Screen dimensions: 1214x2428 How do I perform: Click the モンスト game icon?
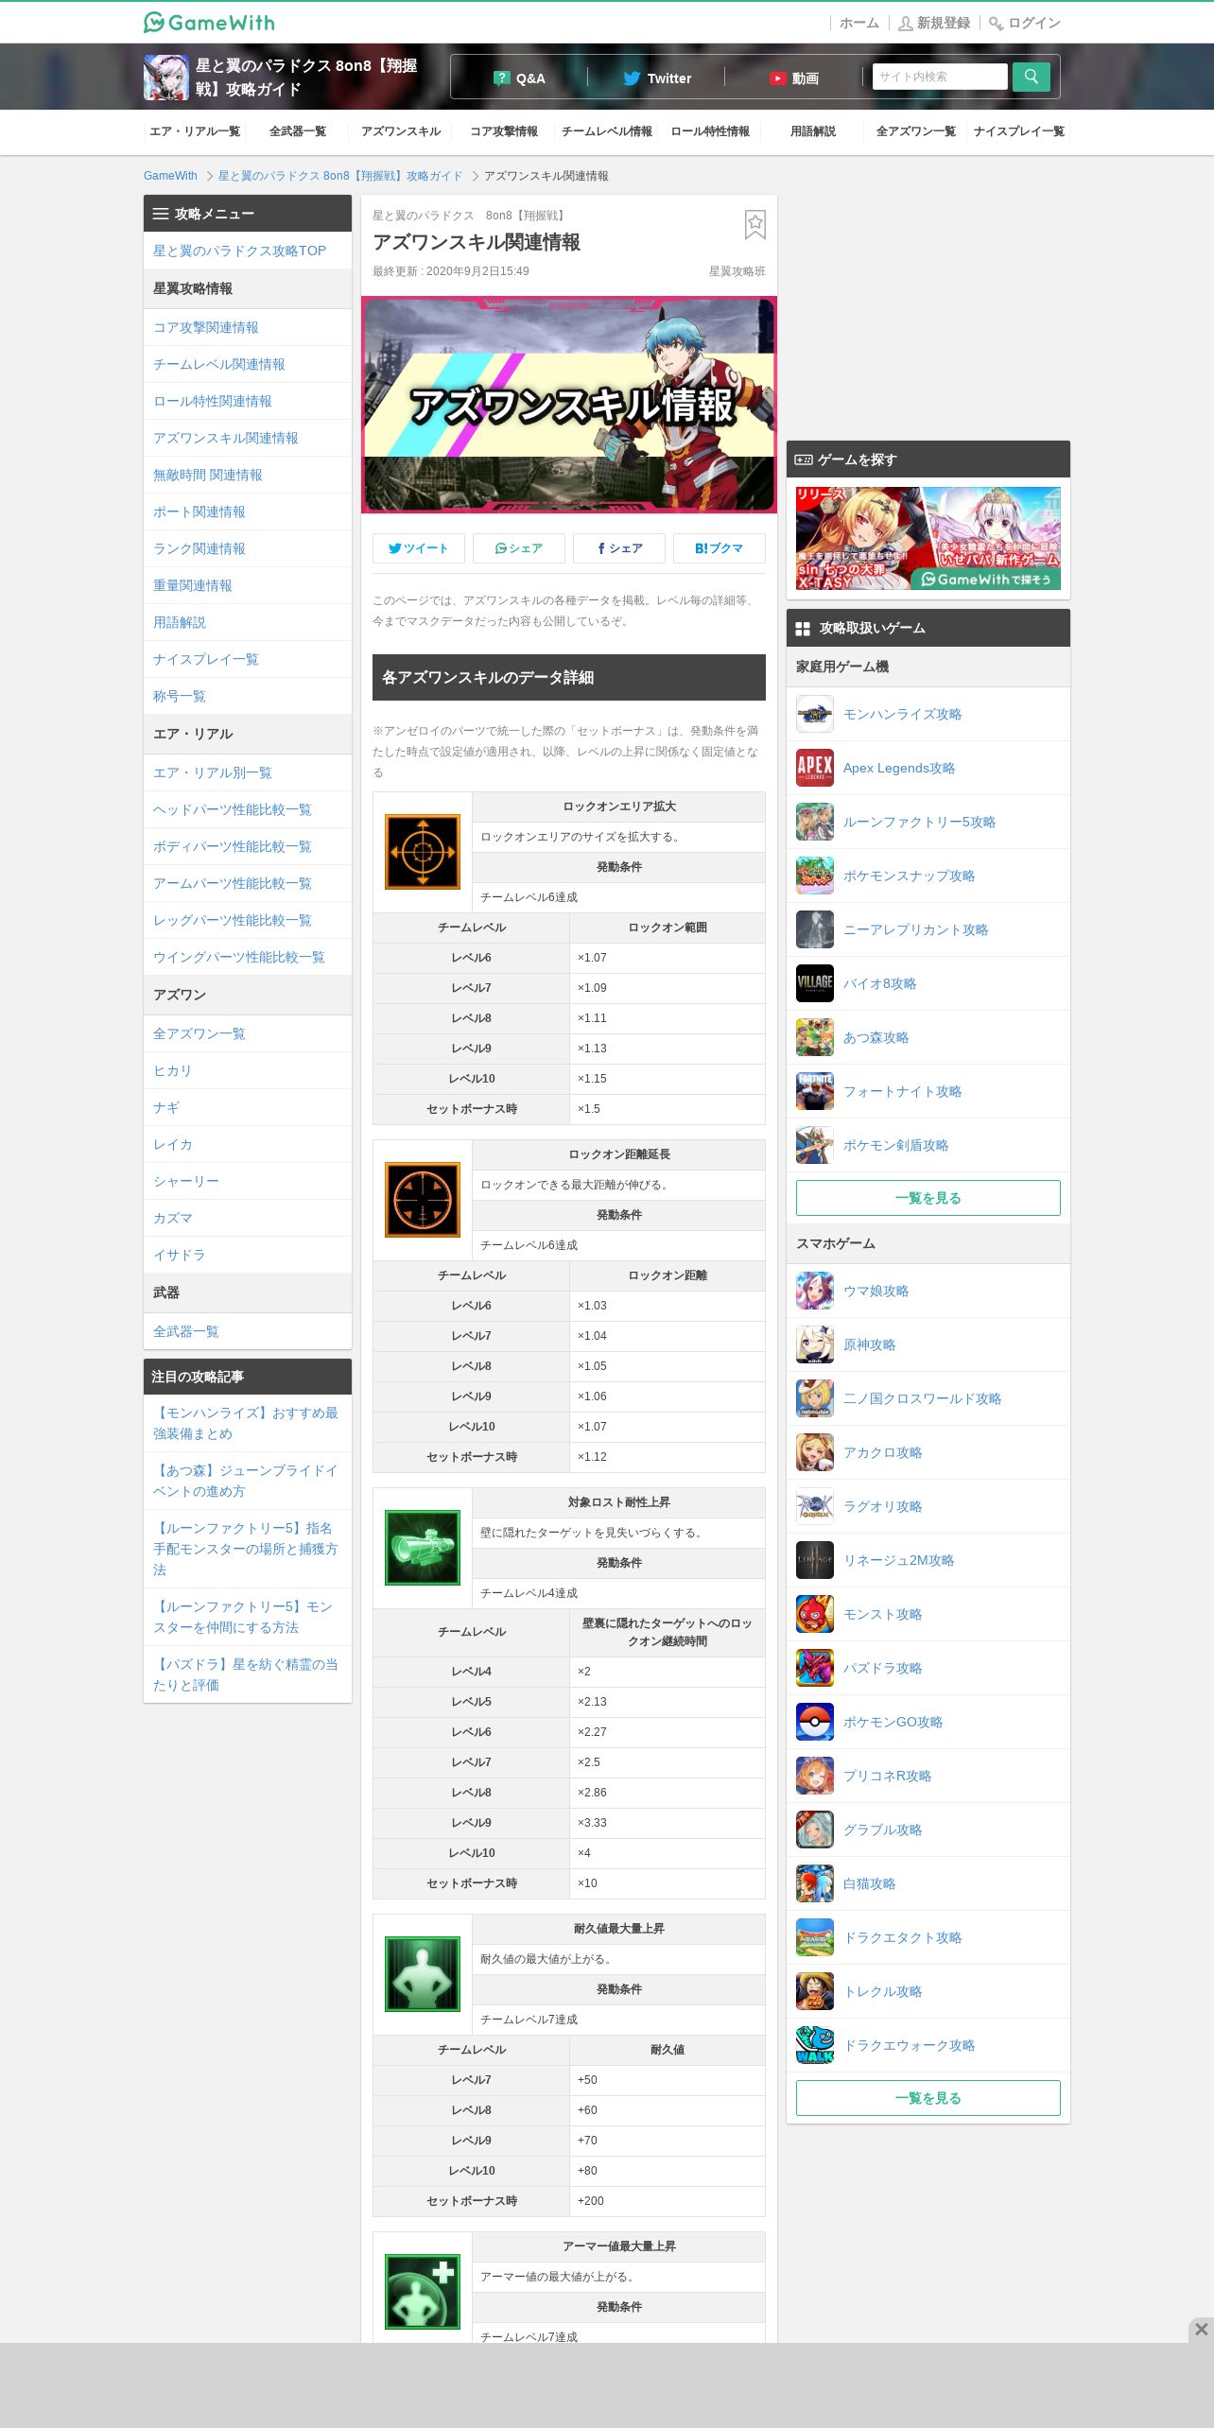click(815, 1614)
